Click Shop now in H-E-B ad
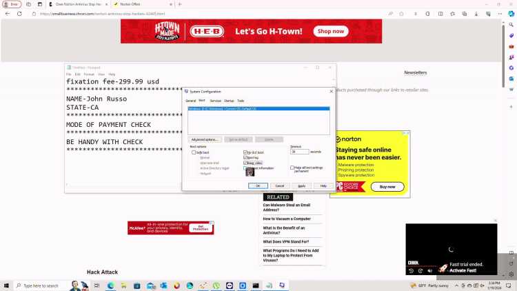 [x=331, y=31]
